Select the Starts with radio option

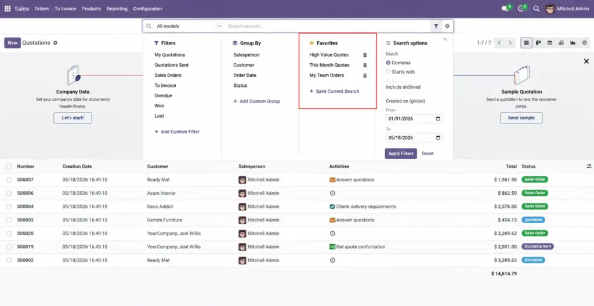pos(388,72)
